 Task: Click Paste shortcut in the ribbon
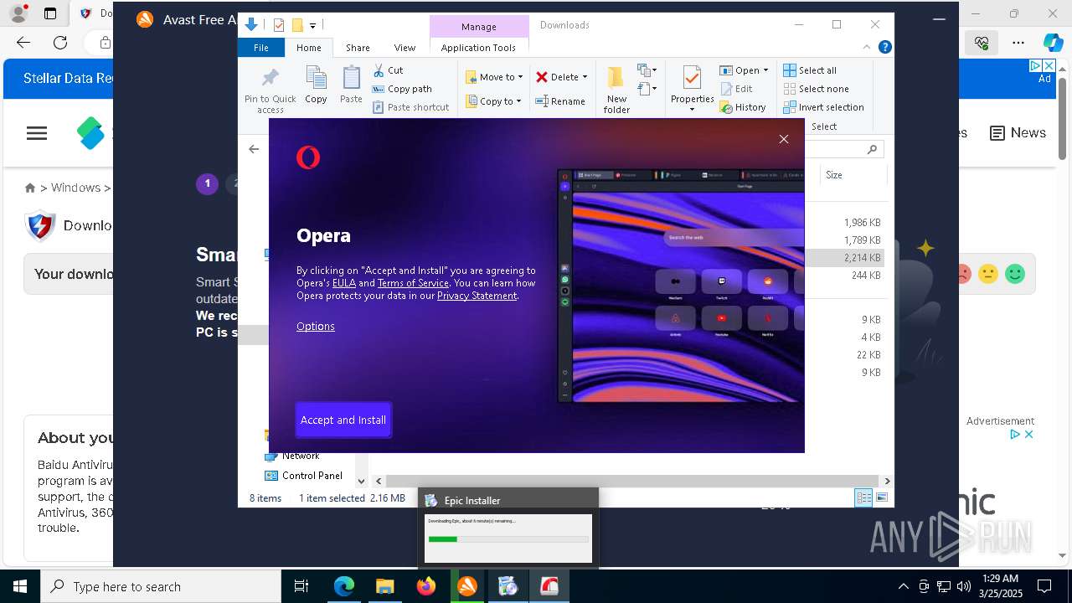coord(410,107)
